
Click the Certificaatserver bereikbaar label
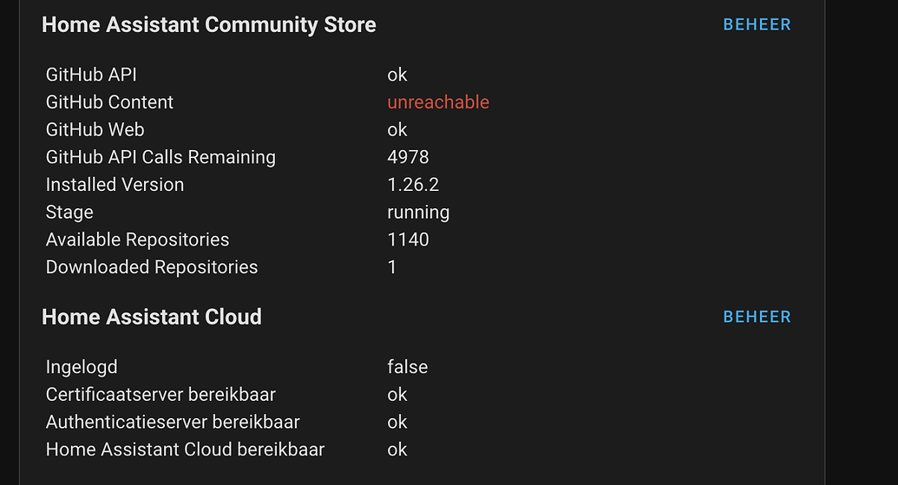[x=161, y=395]
